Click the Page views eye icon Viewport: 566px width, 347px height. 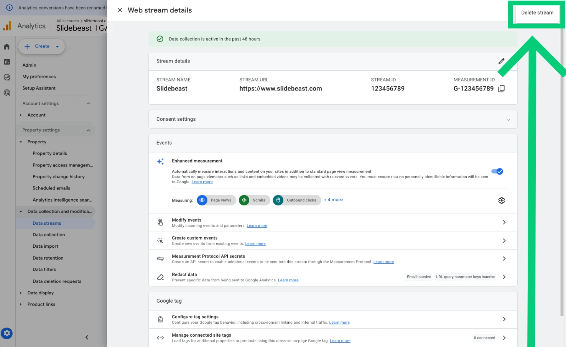202,200
